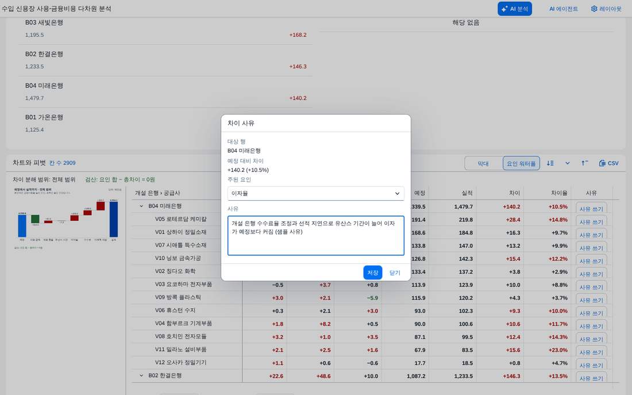Image resolution: width=632 pixels, height=395 pixels.
Task: Click the 해당 없음 label in right panel
Action: pyautogui.click(x=466, y=22)
